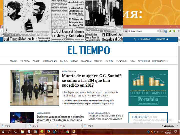
Task: Click the speaker icon in the address bar
Action: tap(129, 31)
